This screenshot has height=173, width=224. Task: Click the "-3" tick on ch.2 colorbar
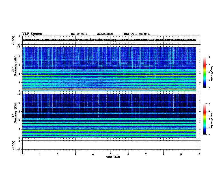coord(208,104)
